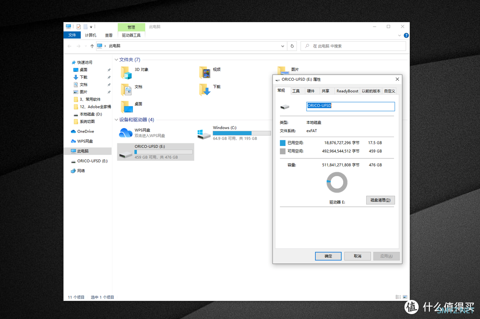The image size is (480, 319).
Task: Select 桌面 in the sidebar
Action: [x=84, y=70]
